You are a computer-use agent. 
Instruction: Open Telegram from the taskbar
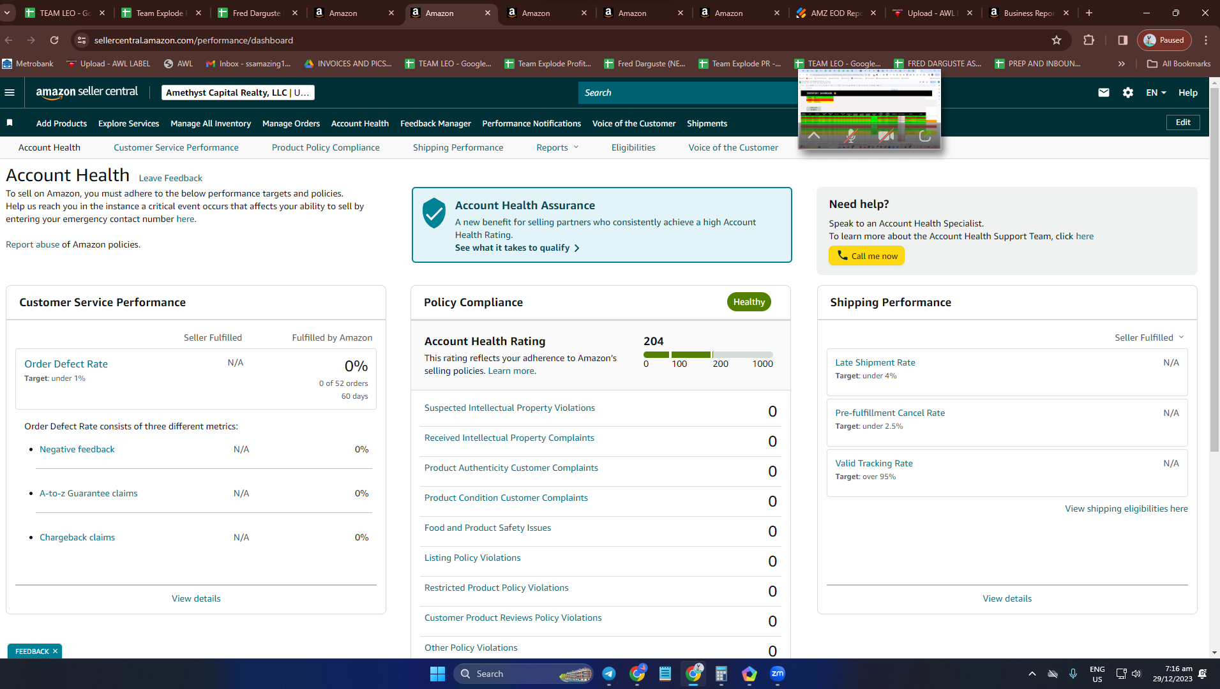[609, 674]
